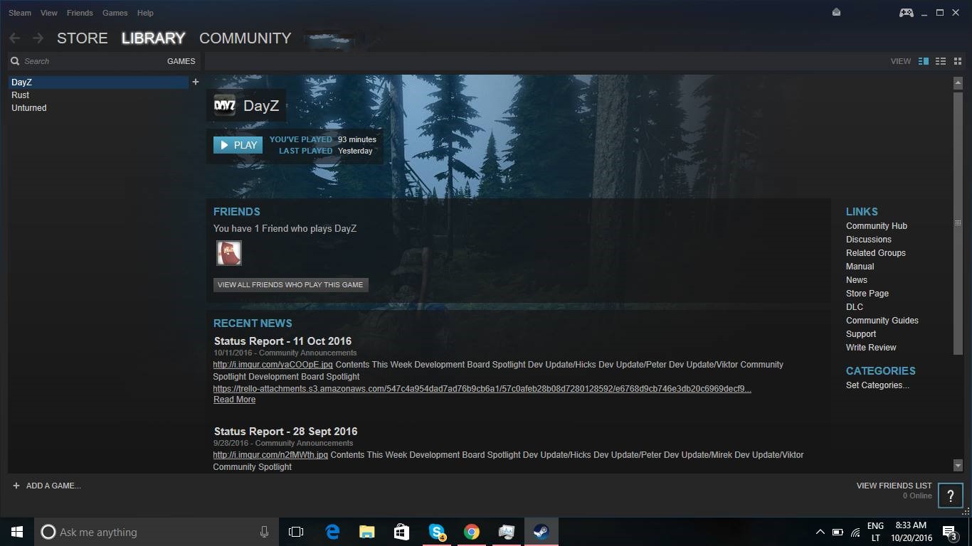Open Task View on the taskbar
972x546 pixels.
(296, 532)
